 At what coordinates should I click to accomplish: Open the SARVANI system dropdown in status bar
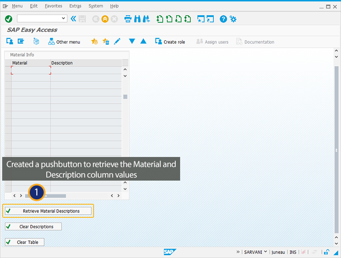click(256, 252)
